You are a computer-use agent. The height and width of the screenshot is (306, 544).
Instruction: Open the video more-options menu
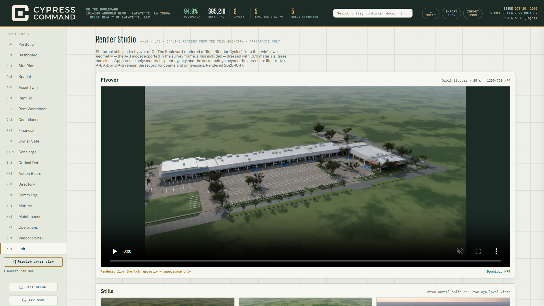point(496,251)
